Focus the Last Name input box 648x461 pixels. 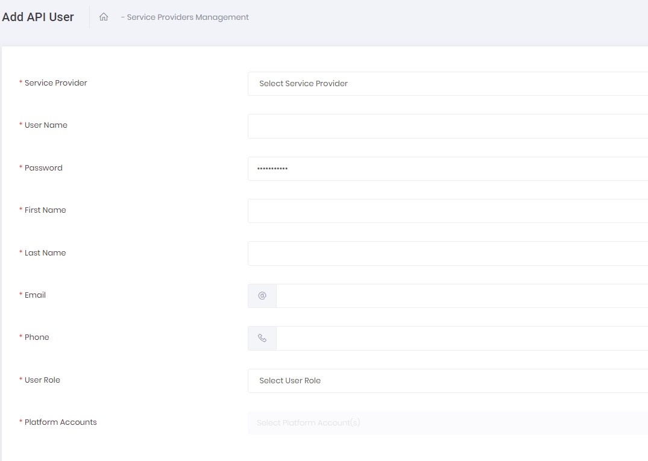pos(447,253)
